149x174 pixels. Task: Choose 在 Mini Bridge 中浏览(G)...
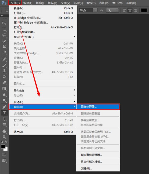[43, 23]
